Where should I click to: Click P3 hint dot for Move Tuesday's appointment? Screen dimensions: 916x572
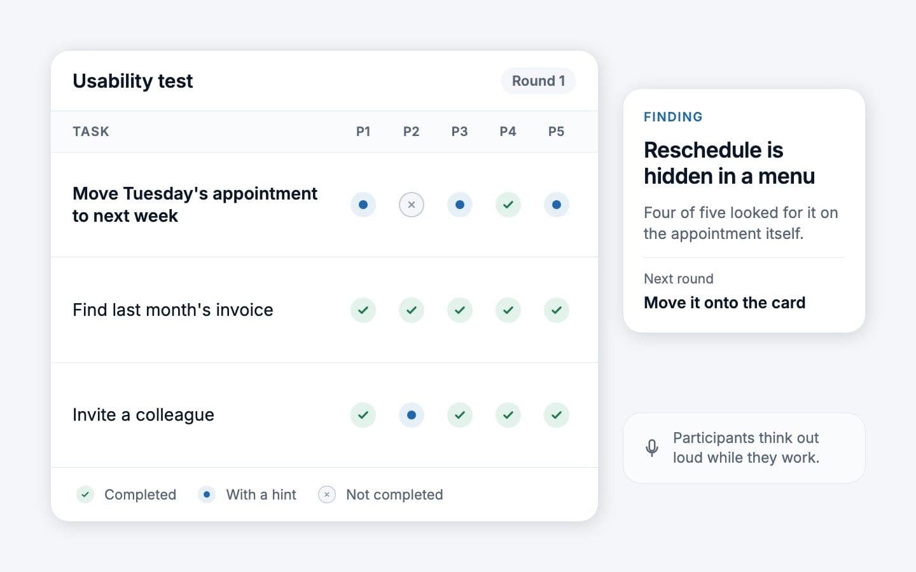pyautogui.click(x=460, y=205)
